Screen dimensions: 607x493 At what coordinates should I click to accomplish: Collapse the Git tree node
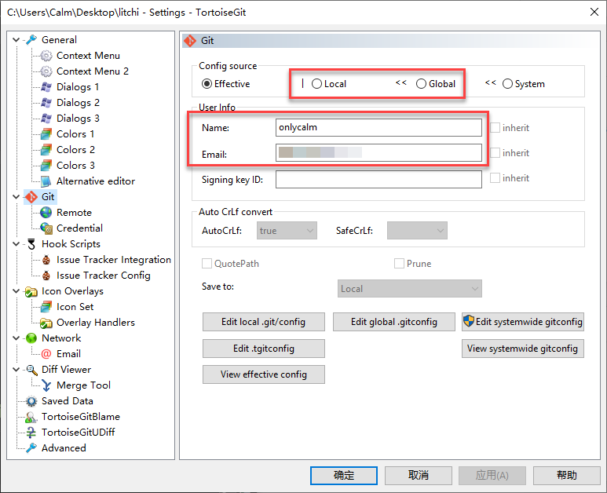(16, 197)
